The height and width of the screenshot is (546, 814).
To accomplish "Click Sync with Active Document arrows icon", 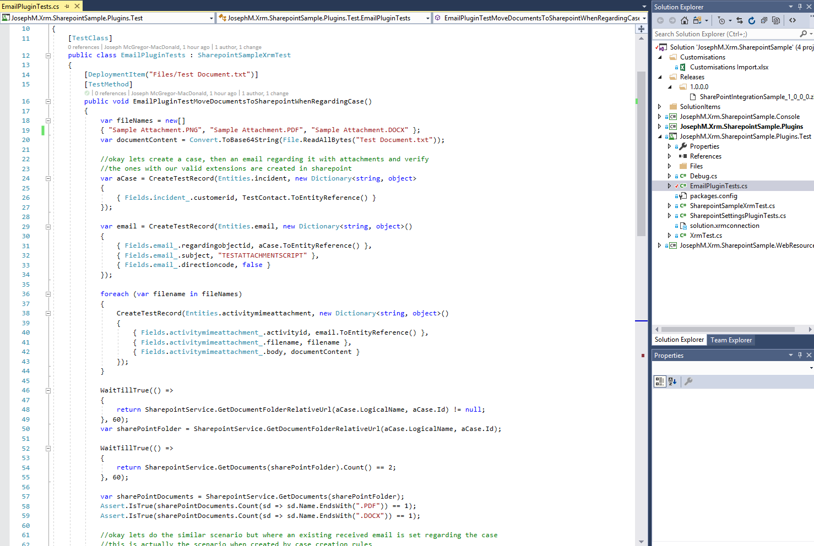I will click(x=740, y=20).
